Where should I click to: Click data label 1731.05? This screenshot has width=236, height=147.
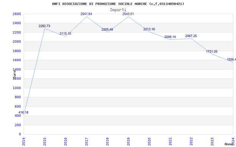coord(212,52)
